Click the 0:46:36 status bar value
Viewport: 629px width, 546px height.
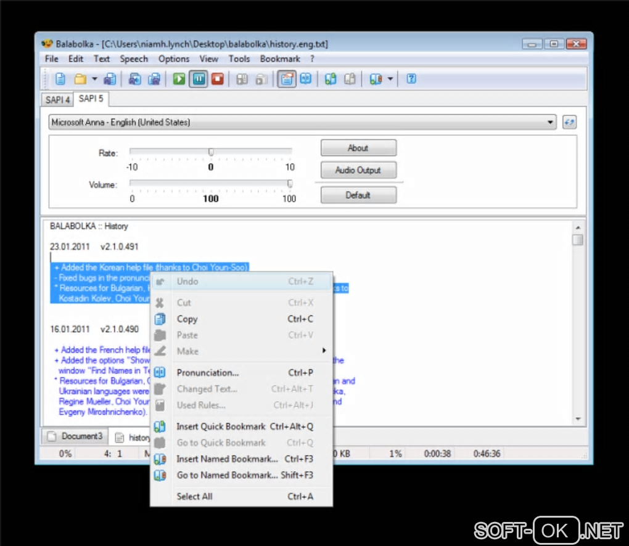487,454
